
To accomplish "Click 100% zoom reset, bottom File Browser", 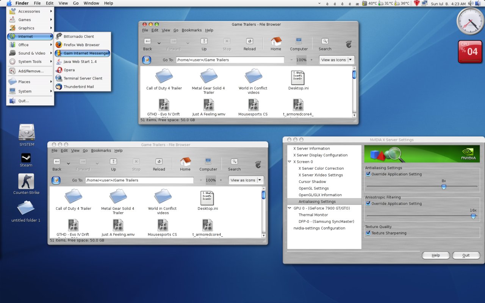I will coord(211,180).
